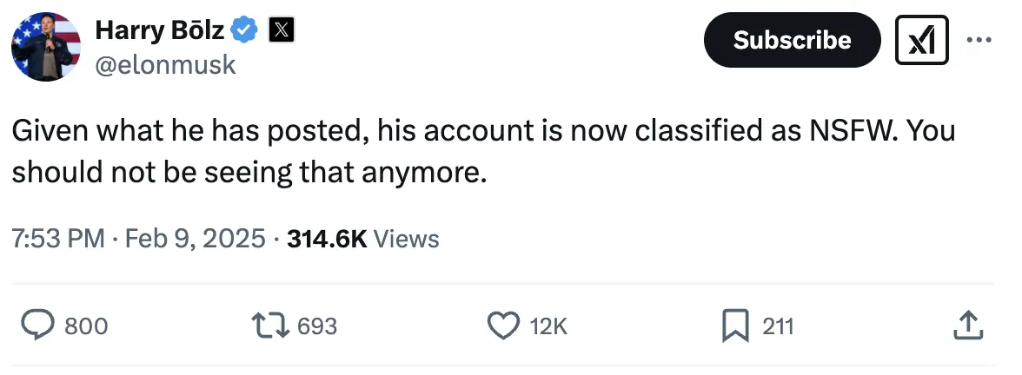The height and width of the screenshot is (375, 1022).
Task: Open the three-dot more options menu
Action: (x=979, y=40)
